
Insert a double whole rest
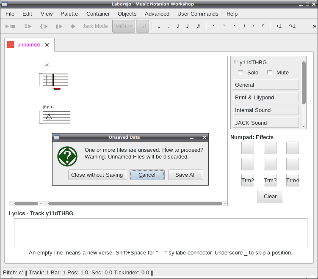tap(213, 26)
